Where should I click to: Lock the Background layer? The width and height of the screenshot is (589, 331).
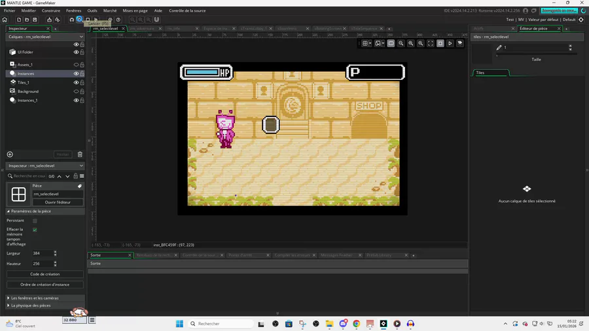[82, 91]
